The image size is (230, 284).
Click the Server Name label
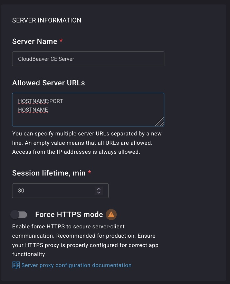(x=35, y=41)
